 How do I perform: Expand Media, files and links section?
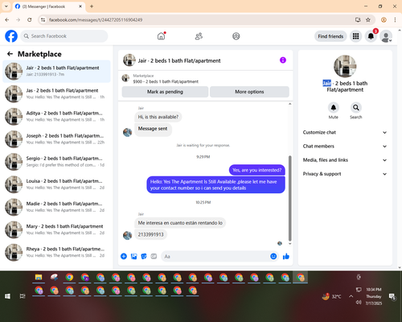pos(345,160)
